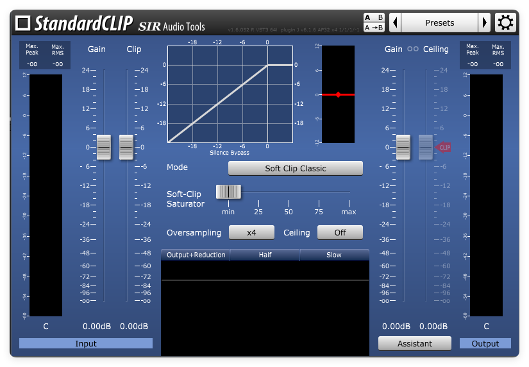Click the input Gain fader handle
This screenshot has height=367, width=529.
[x=104, y=147]
